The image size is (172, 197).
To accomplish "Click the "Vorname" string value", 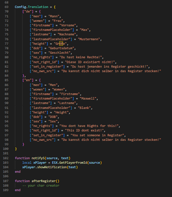I will [68, 25].
